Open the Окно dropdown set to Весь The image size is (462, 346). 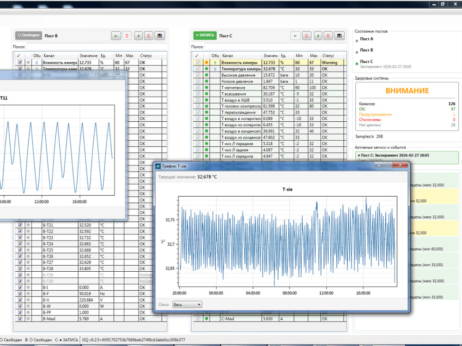[187, 304]
